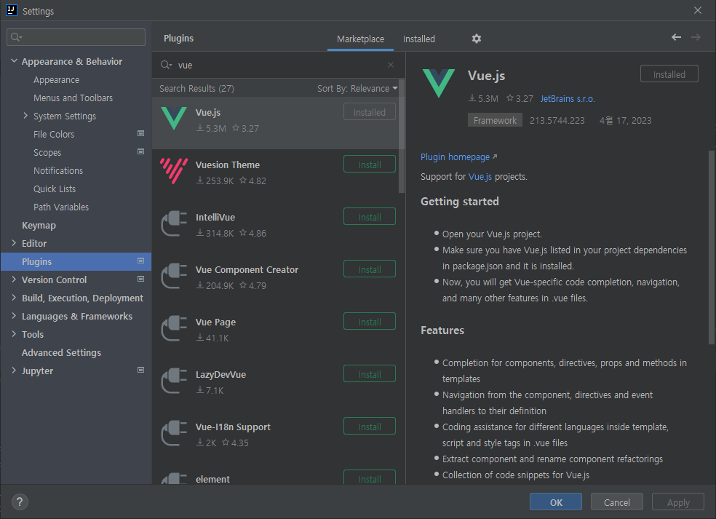The width and height of the screenshot is (716, 519).
Task: Expand Languages & Frameworks node
Action: pos(14,316)
